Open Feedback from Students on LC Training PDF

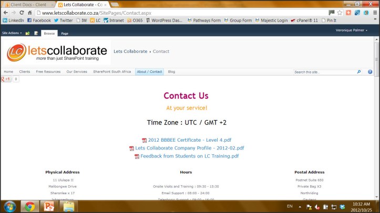click(189, 156)
